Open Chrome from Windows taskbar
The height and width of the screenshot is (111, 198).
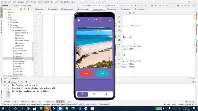pyautogui.click(x=28, y=108)
